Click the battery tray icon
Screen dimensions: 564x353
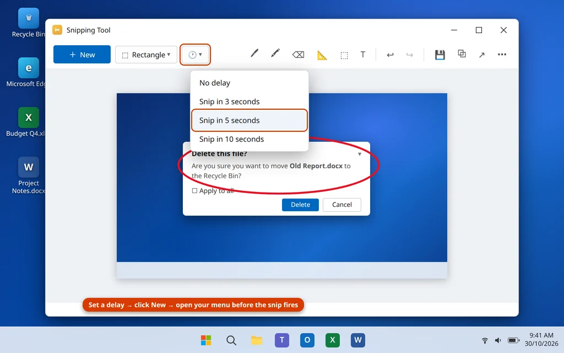pyautogui.click(x=513, y=340)
